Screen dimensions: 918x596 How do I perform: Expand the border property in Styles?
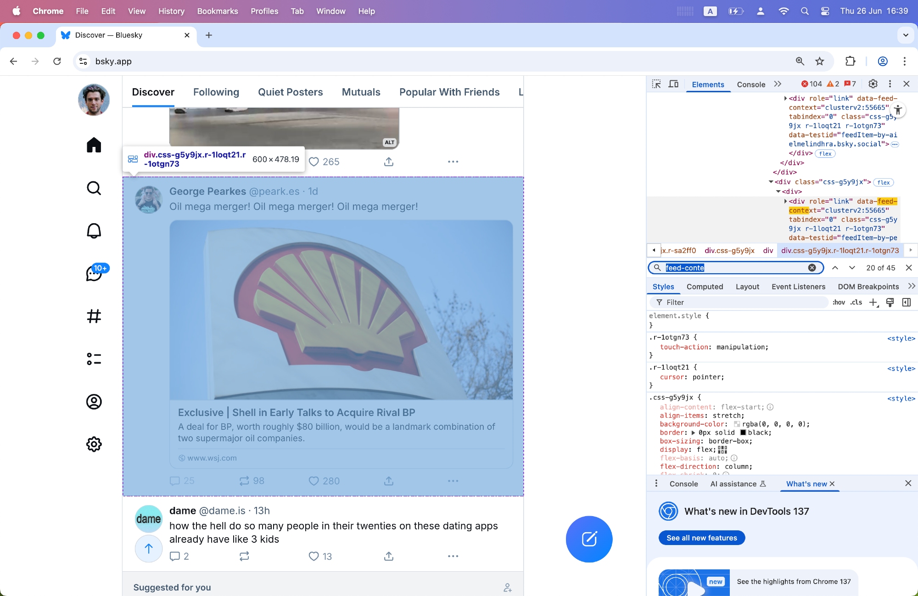point(693,433)
